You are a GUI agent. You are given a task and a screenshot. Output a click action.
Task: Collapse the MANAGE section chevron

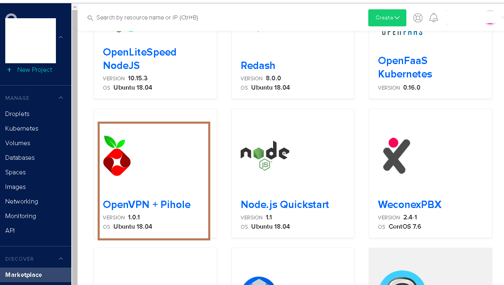pos(61,98)
